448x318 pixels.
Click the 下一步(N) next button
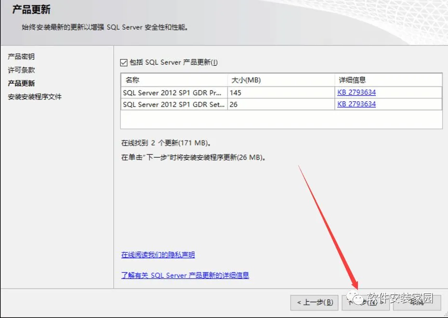pyautogui.click(x=366, y=302)
